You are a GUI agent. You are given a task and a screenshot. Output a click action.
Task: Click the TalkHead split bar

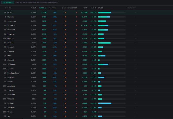click(112, 64)
